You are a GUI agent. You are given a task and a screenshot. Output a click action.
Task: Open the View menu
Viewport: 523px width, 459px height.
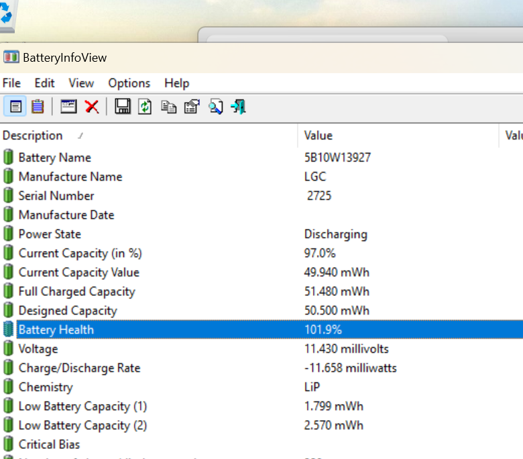[x=81, y=83]
